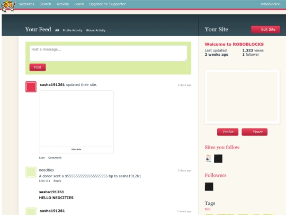Click the 'HELLO NEOCITIES' comment text

pyautogui.click(x=56, y=198)
